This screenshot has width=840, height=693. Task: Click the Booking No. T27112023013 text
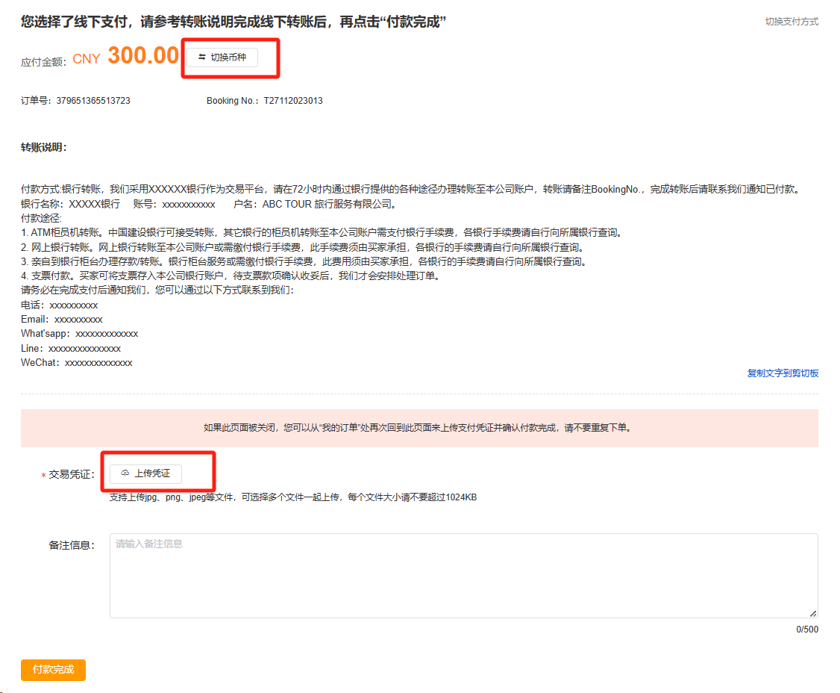292,101
